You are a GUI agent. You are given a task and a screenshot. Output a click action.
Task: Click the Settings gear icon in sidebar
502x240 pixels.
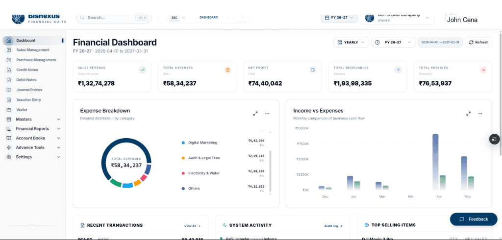pyautogui.click(x=9, y=157)
